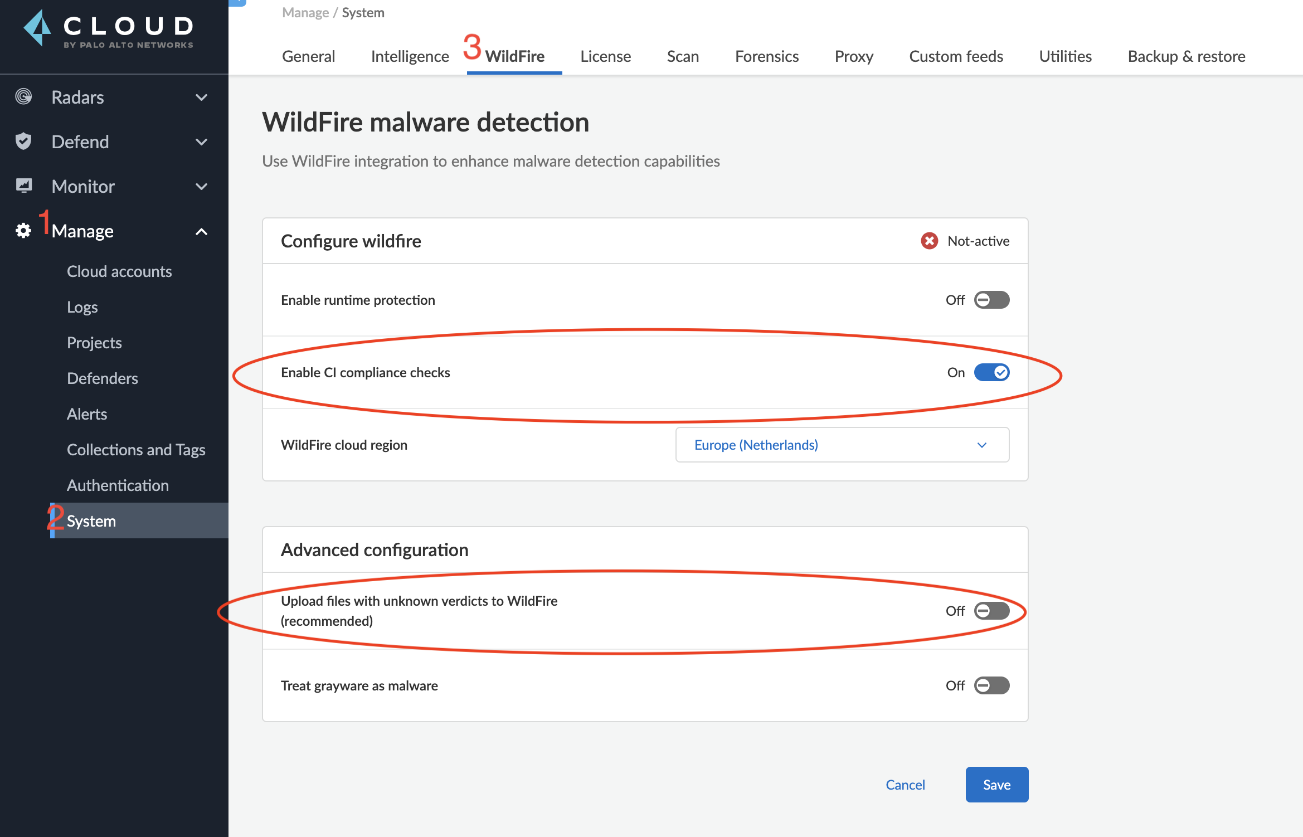Click the red Not-active status icon

pyautogui.click(x=929, y=241)
